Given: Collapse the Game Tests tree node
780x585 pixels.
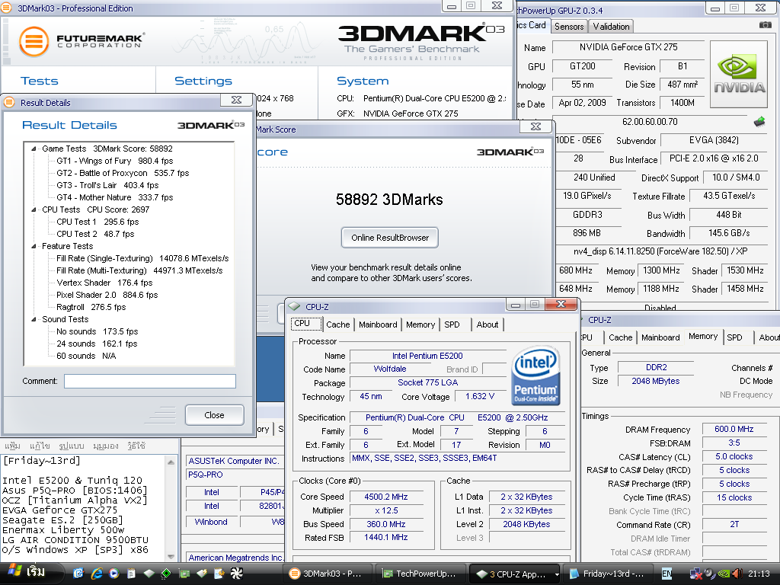Looking at the screenshot, I should point(34,149).
